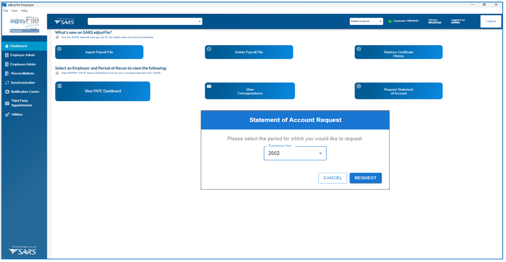Click the Utilities gears icon
Screen dimensions: 506x262
coord(7,114)
